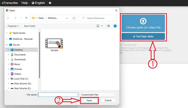Expand the Desktop tree node
Screen dimensions: 188x108
8,50
